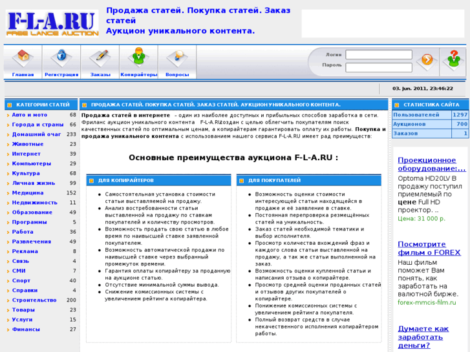Viewport: 470px width, 352px height.
Task: Click the Вопросы menu label
Action: pyautogui.click(x=177, y=74)
